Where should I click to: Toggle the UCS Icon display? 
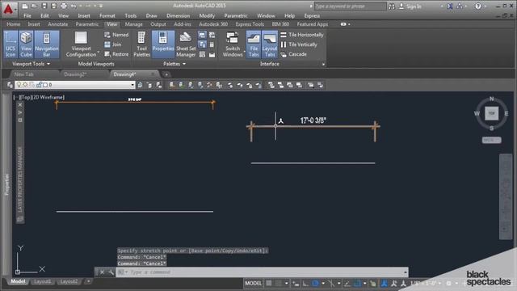pyautogui.click(x=11, y=44)
